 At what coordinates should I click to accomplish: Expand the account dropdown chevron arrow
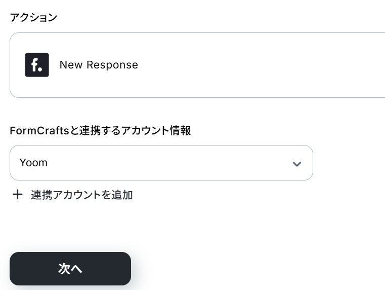pyautogui.click(x=297, y=163)
